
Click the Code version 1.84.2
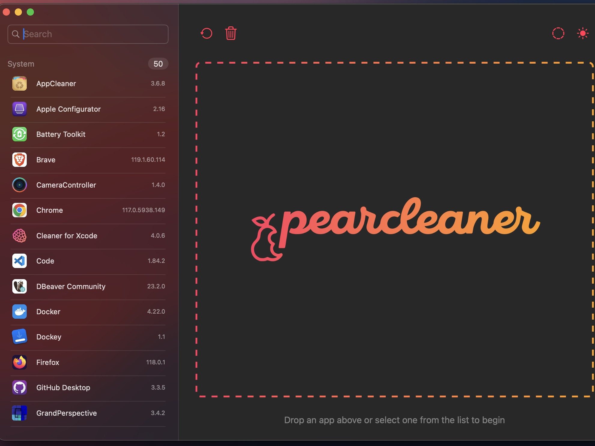pyautogui.click(x=156, y=261)
